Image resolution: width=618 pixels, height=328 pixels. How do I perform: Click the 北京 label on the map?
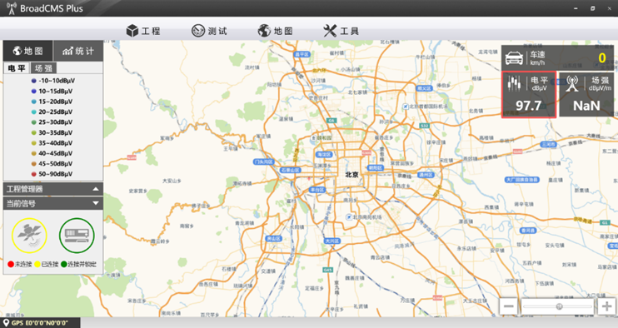[x=352, y=175]
